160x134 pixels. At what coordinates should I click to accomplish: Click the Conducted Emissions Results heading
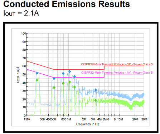click(x=67, y=4)
